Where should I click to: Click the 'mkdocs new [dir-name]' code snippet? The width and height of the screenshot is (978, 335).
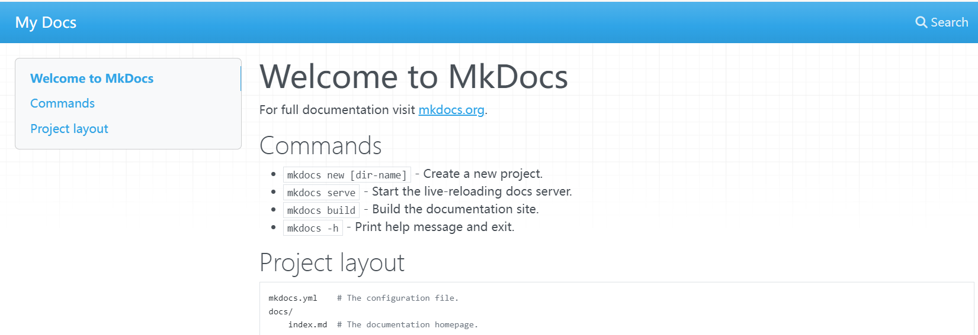[x=347, y=175]
